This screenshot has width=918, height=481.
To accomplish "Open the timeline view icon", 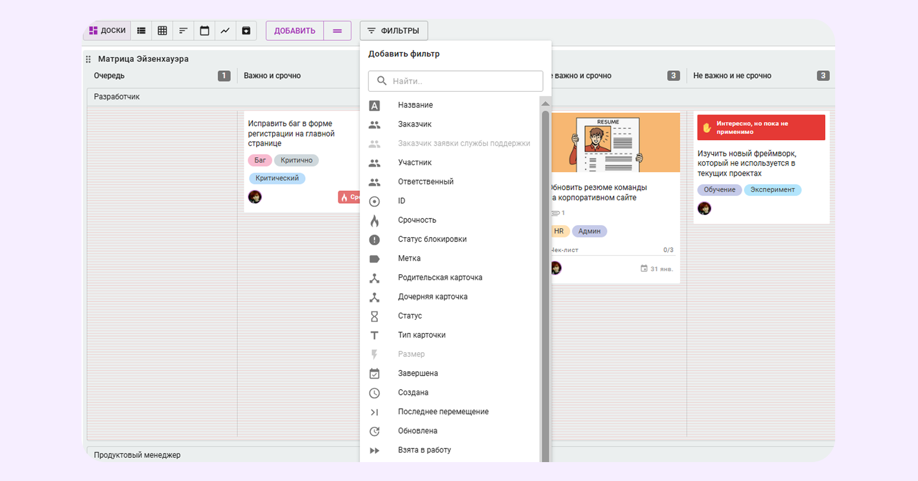I will point(183,31).
